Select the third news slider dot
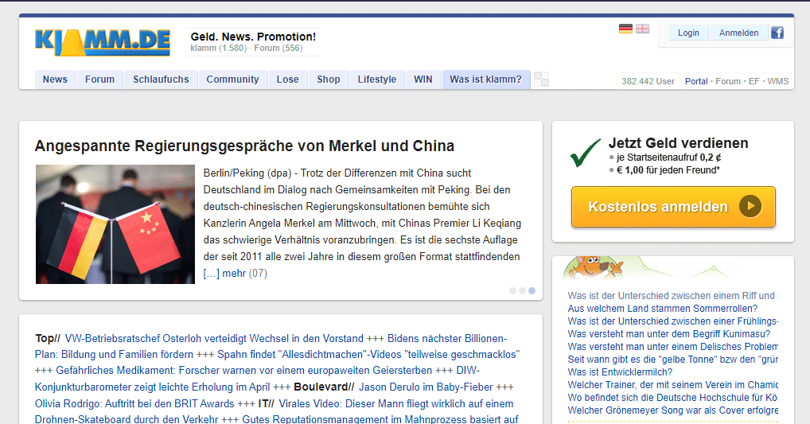 [532, 291]
